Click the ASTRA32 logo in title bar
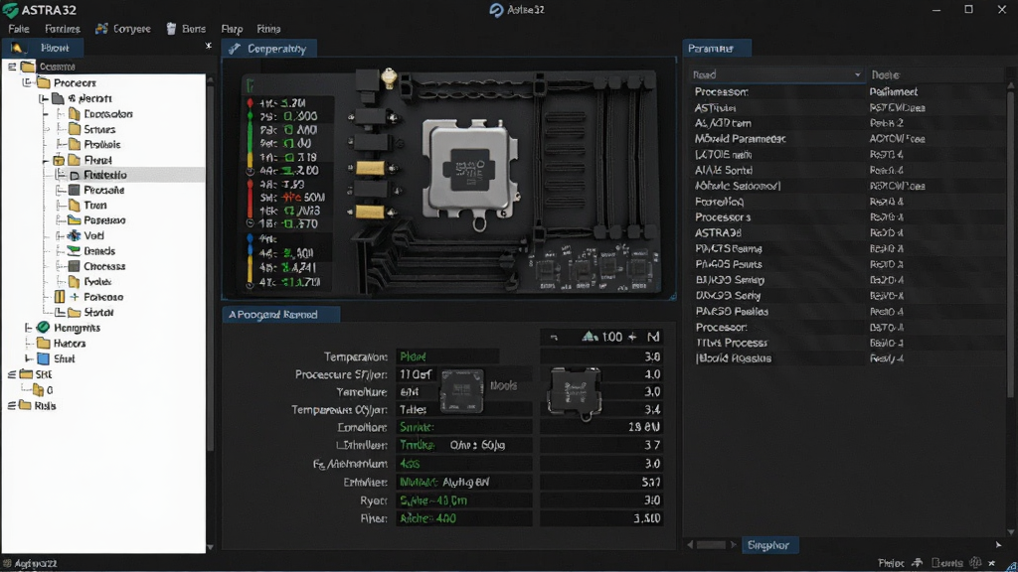Screen dimensions: 1018x572 (x=10, y=10)
